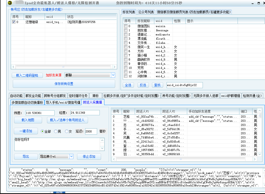Image resolution: width=265 pixels, height=194 pixels.
Task: Check the 漂流瓶 friend checkbox
Action: tap(126, 39)
